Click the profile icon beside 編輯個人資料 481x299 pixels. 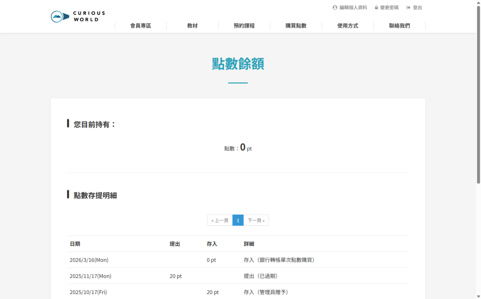tap(335, 8)
